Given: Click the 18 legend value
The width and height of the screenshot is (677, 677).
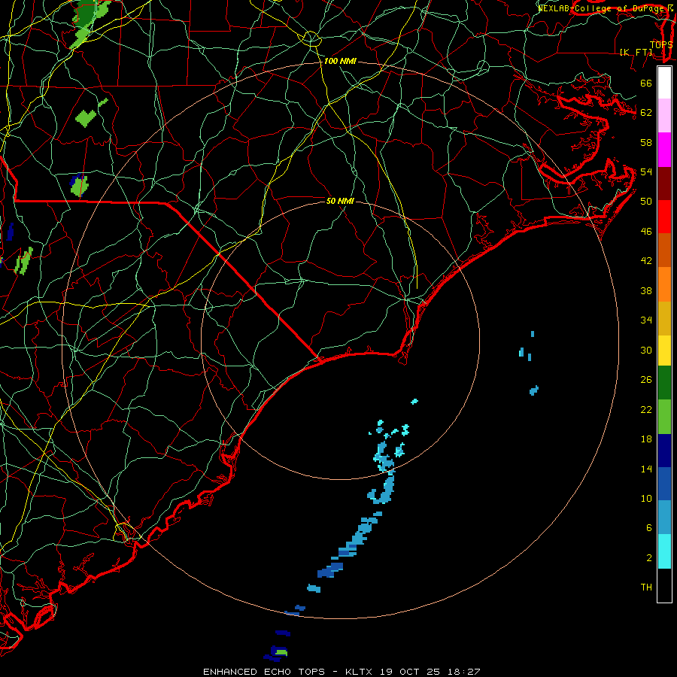Looking at the screenshot, I should pos(646,439).
